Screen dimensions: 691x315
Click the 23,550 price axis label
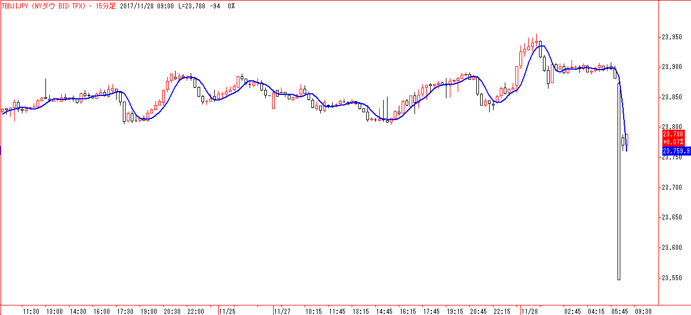pyautogui.click(x=672, y=278)
